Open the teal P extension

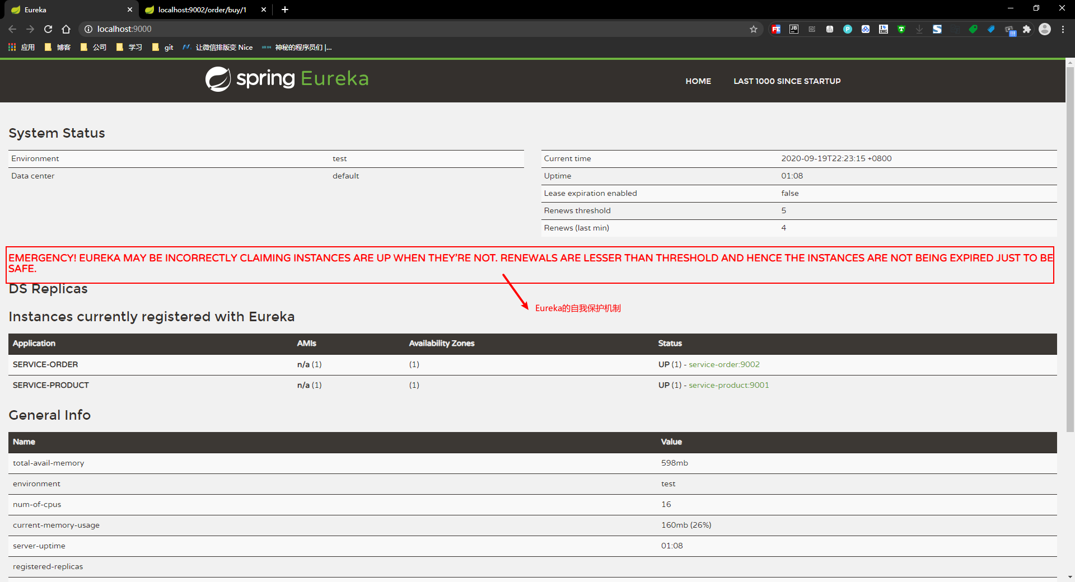coord(848,29)
